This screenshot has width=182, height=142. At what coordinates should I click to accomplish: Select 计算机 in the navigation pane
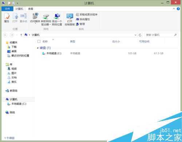point(12,100)
